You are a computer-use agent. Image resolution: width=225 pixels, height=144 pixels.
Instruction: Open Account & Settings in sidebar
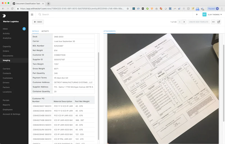(12, 114)
